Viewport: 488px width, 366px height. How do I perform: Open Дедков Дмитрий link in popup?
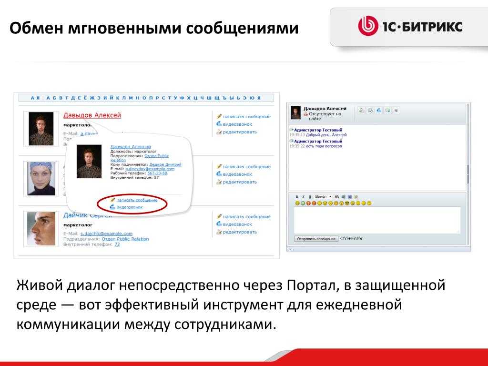[165, 164]
